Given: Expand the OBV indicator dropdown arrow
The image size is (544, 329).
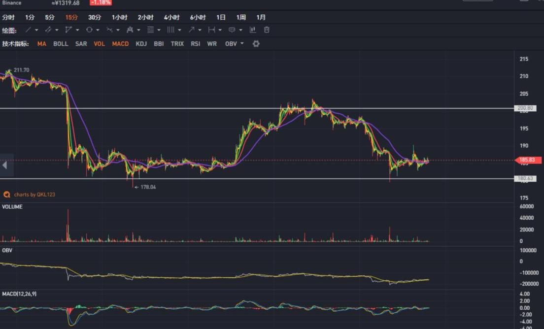Looking at the screenshot, I should (x=242, y=44).
